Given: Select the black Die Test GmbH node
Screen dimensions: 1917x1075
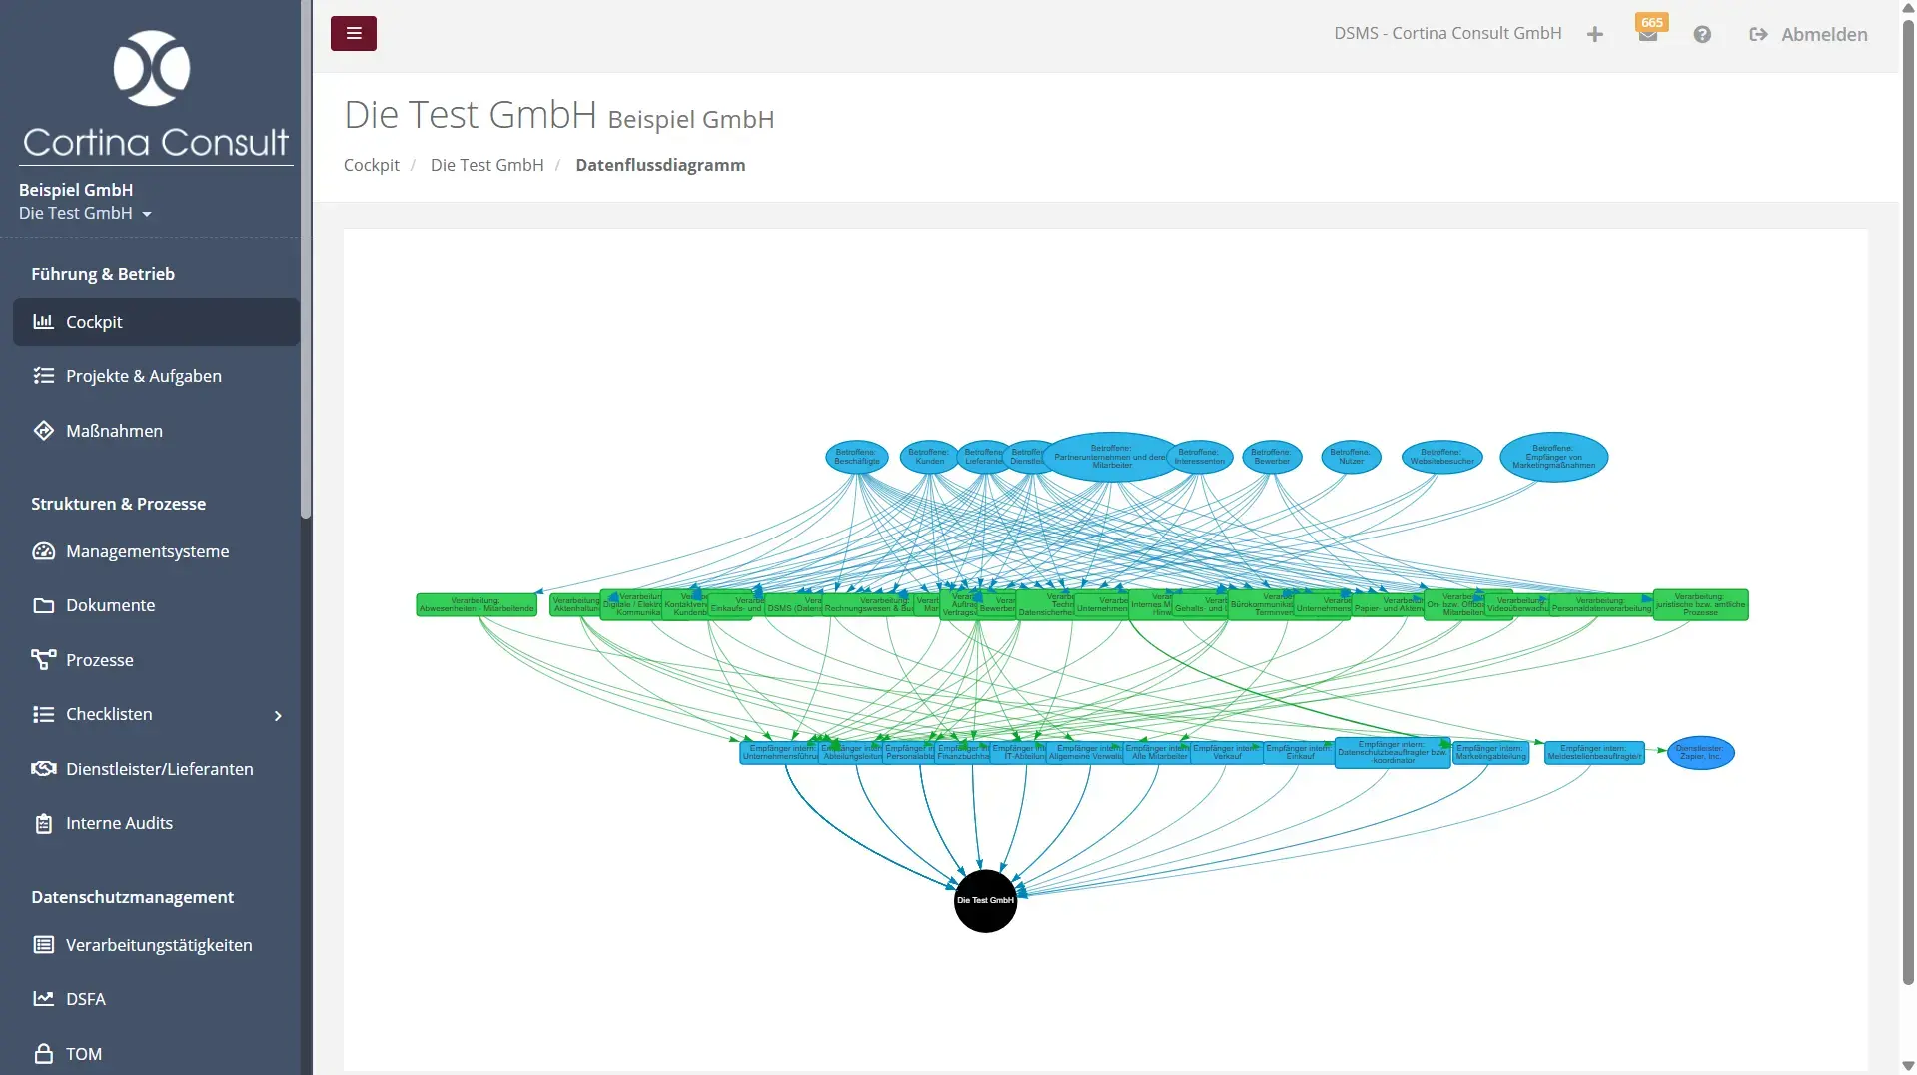Looking at the screenshot, I should [x=985, y=900].
